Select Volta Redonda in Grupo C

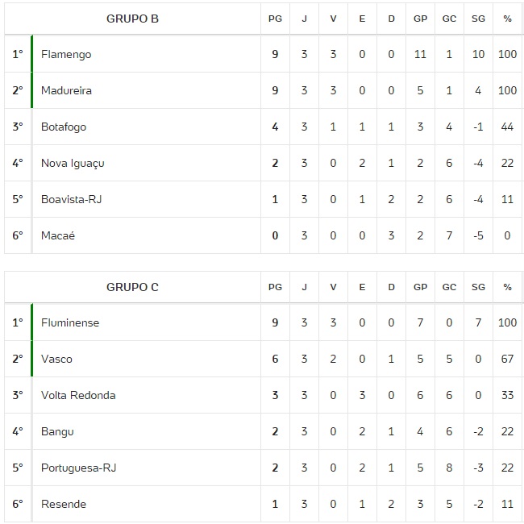78,395
